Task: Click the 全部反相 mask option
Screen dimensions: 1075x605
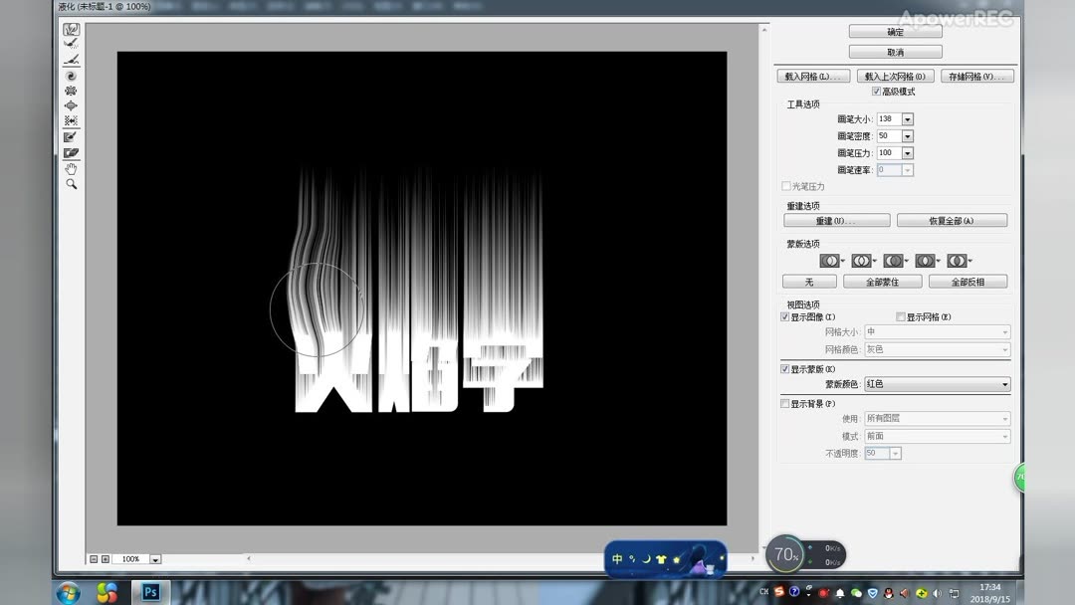Action: pos(967,281)
